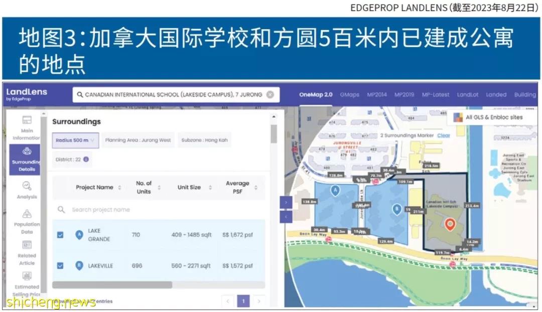Image resolution: width=542 pixels, height=312 pixels.
Task: Click the Surroundings panel heading
Action: tap(76, 121)
